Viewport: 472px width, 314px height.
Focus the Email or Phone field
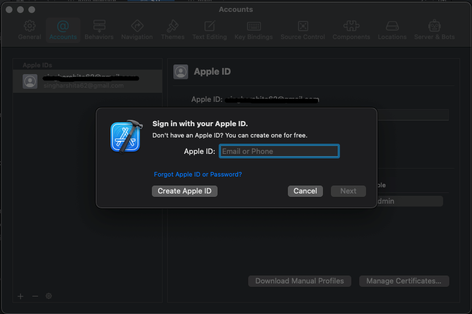(279, 151)
